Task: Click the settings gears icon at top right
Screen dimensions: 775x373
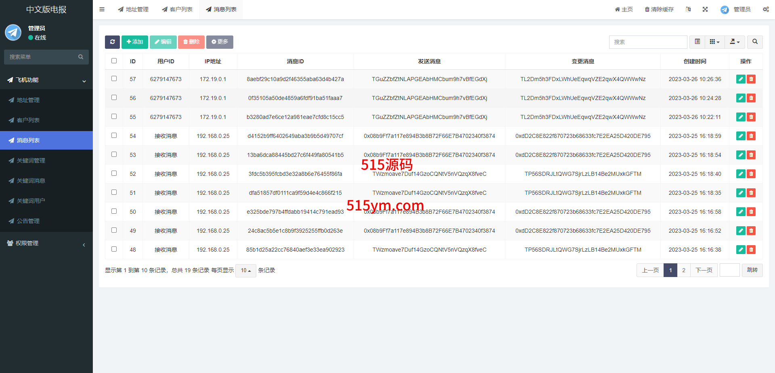Action: pos(766,9)
